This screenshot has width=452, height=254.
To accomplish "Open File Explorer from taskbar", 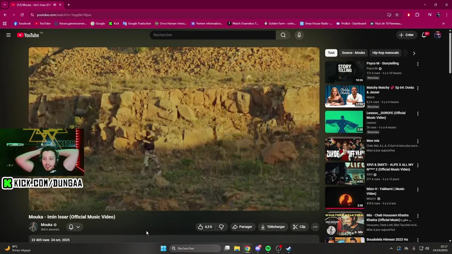I will click(237, 248).
